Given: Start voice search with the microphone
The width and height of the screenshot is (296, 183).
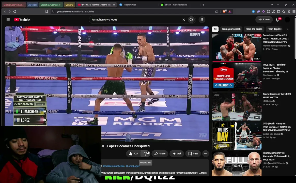Looking at the screenshot, I should pos(202,20).
